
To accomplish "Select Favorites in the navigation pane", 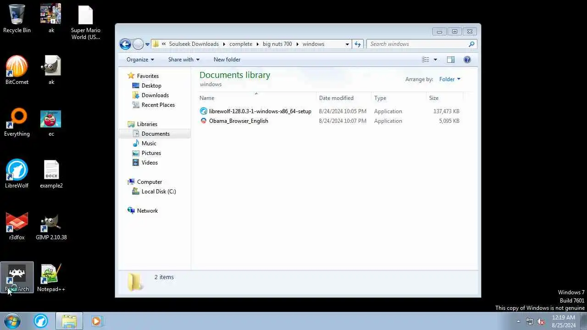I will click(x=148, y=76).
